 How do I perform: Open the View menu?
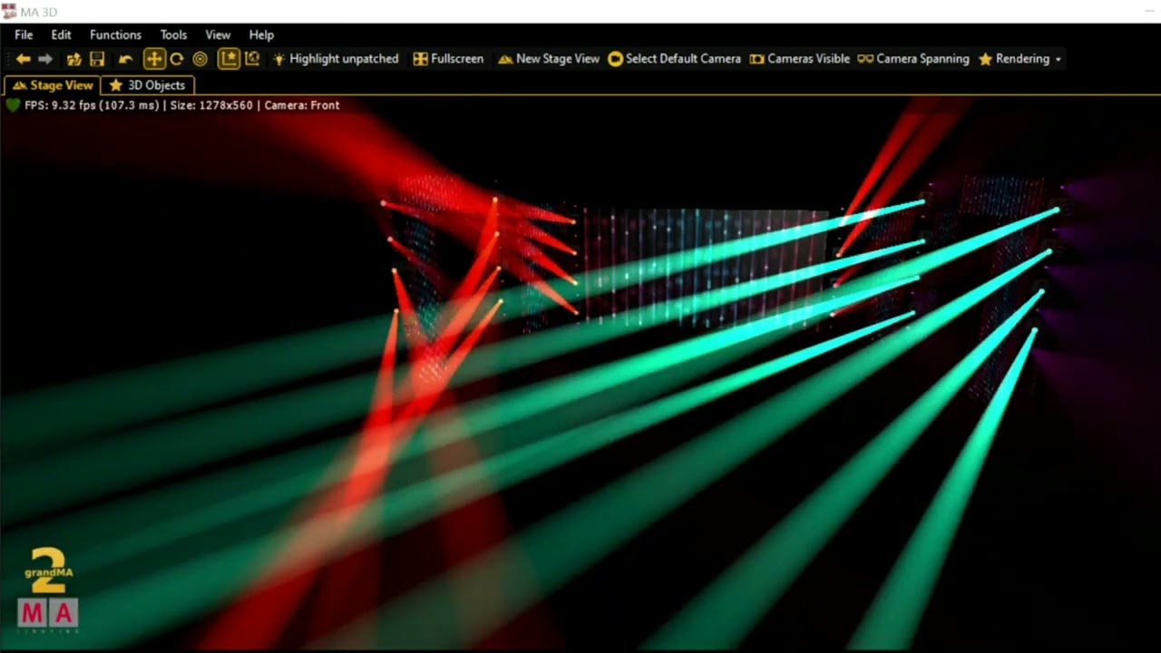218,34
